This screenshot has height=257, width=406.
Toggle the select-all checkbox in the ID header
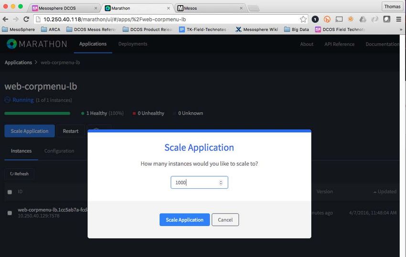[10, 192]
